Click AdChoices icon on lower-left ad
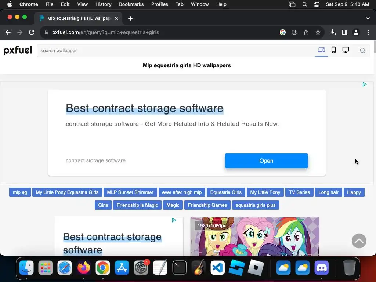This screenshot has height=282, width=376. (174, 220)
